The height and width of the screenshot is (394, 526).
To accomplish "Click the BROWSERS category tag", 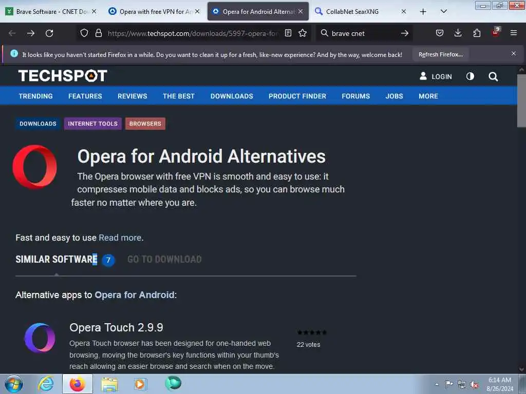I will tap(145, 124).
